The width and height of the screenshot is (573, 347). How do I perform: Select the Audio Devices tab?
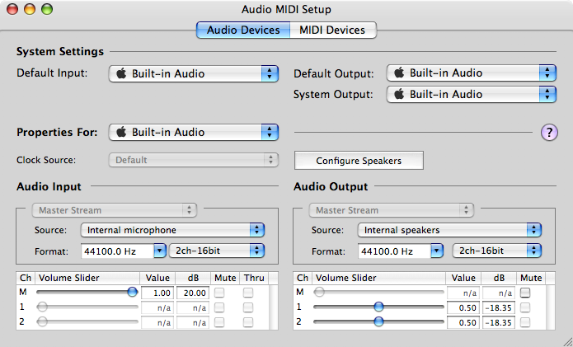click(x=243, y=30)
